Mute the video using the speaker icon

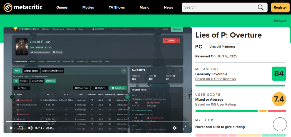pyautogui.click(x=30, y=128)
